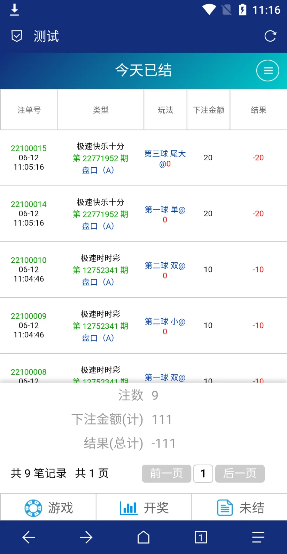Click the 后一页 button
This screenshot has width=287, height=554.
(x=240, y=473)
